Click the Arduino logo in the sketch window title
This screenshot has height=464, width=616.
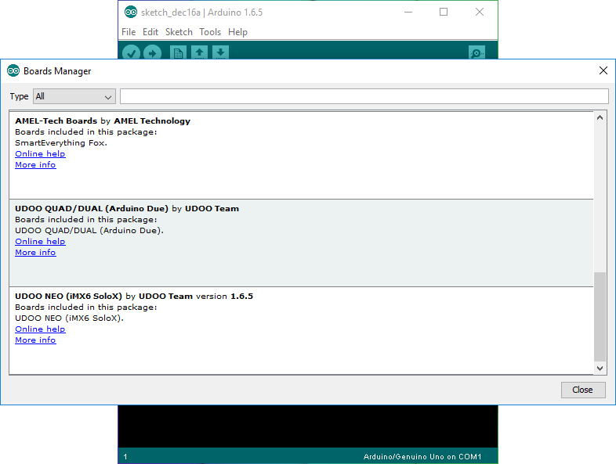[x=131, y=13]
